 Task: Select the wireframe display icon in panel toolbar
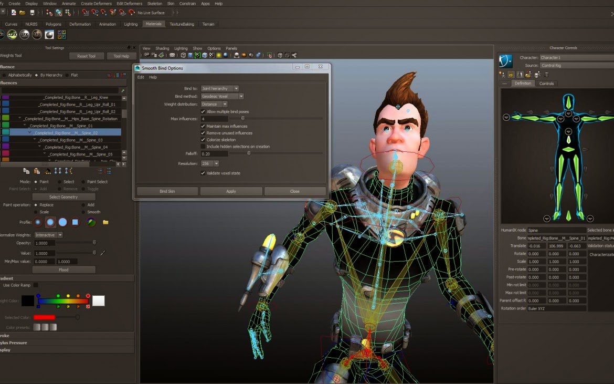[183, 54]
